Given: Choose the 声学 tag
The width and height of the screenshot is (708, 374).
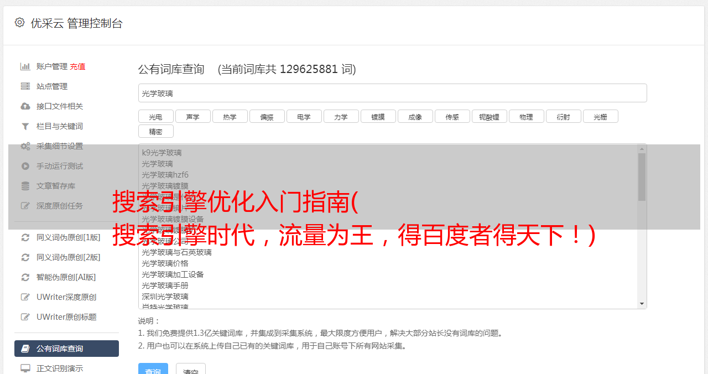Looking at the screenshot, I should tap(192, 117).
